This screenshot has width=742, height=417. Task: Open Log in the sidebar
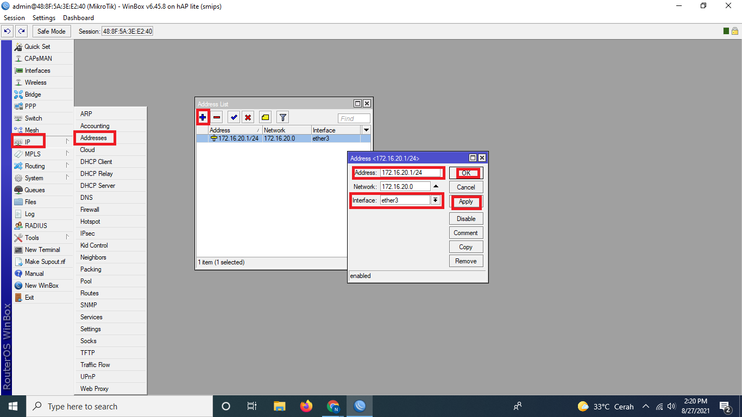[x=43, y=214]
